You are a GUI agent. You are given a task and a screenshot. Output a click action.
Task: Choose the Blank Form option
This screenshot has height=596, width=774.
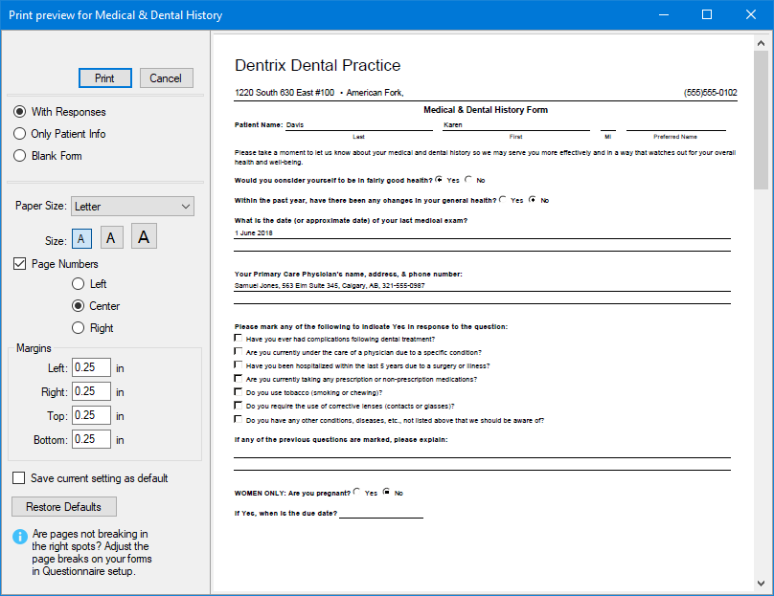pos(20,156)
